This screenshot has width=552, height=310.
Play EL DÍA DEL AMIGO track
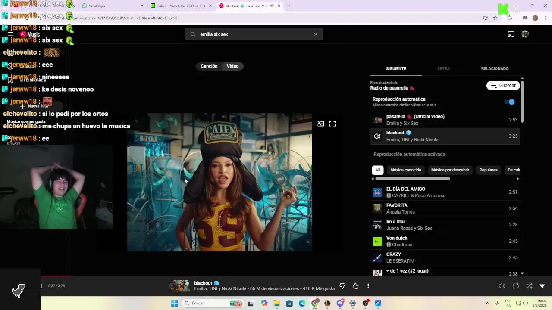pyautogui.click(x=445, y=192)
